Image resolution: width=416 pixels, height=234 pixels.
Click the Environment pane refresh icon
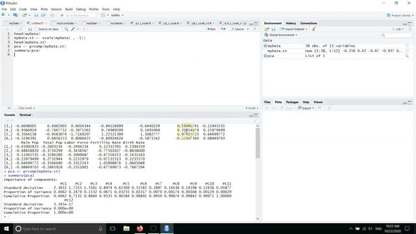click(x=410, y=29)
